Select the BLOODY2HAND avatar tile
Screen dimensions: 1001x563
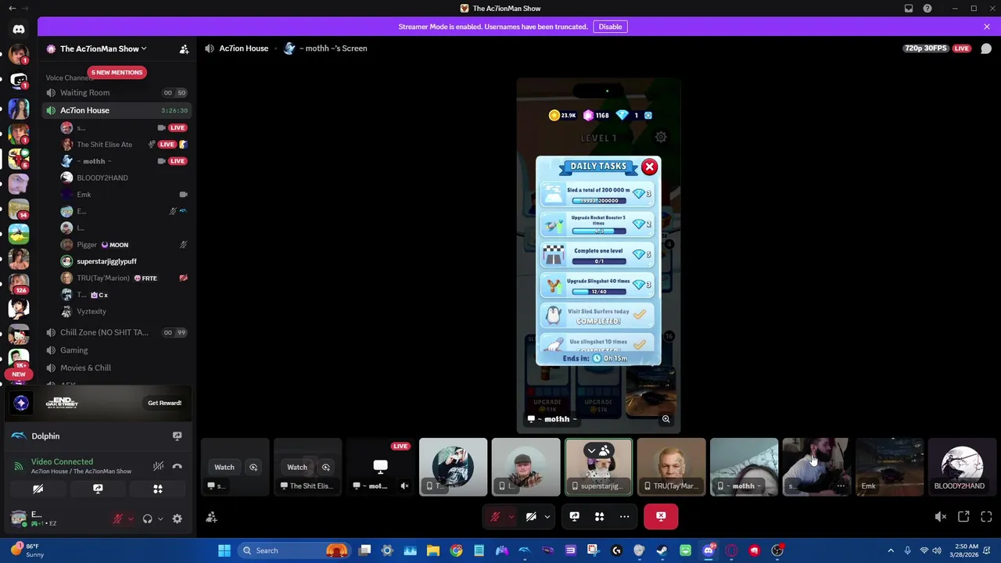pyautogui.click(x=962, y=468)
